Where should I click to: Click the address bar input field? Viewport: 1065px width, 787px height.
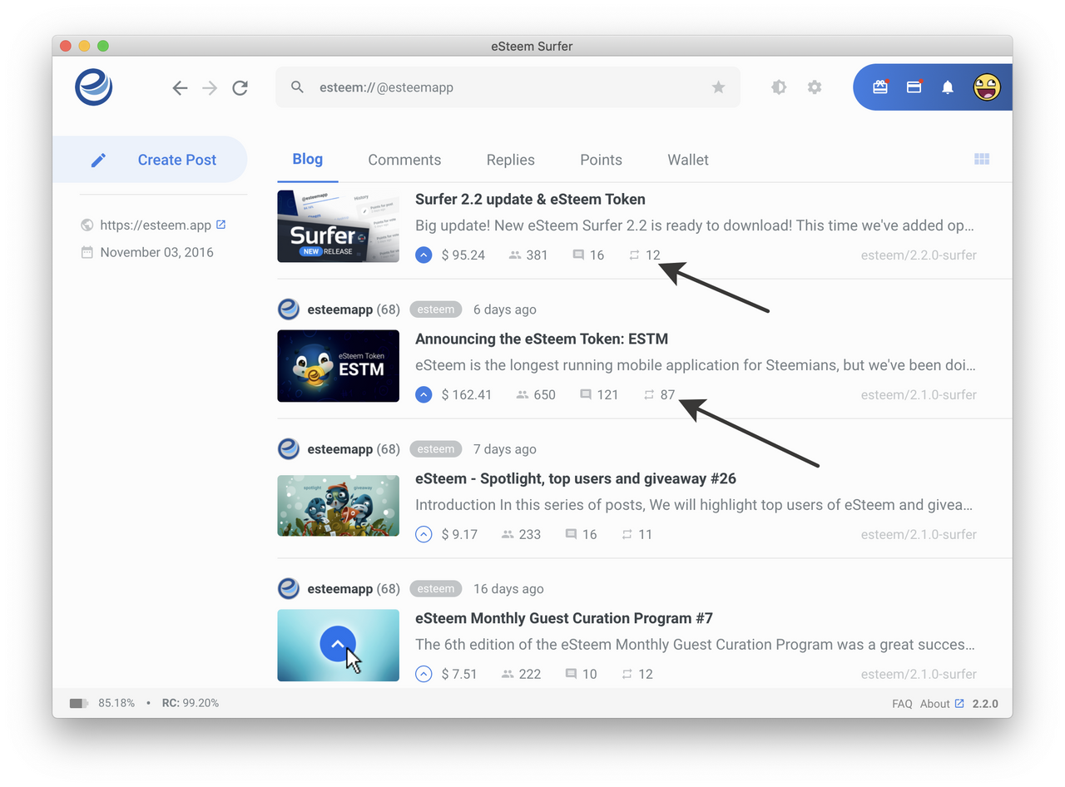[508, 87]
